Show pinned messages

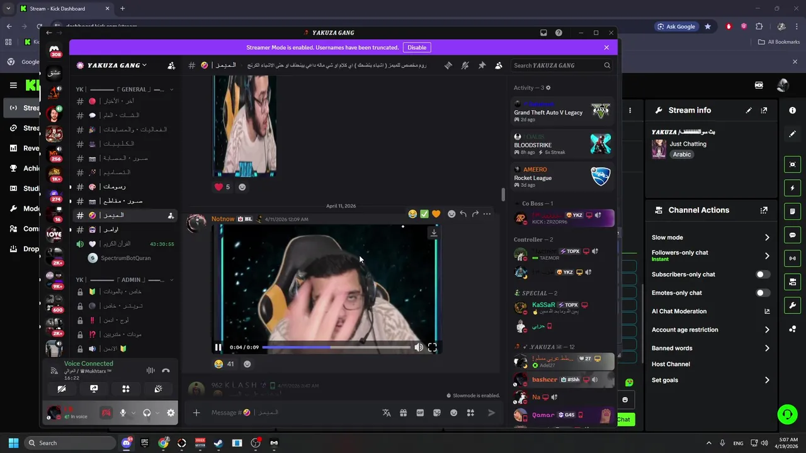click(x=482, y=65)
